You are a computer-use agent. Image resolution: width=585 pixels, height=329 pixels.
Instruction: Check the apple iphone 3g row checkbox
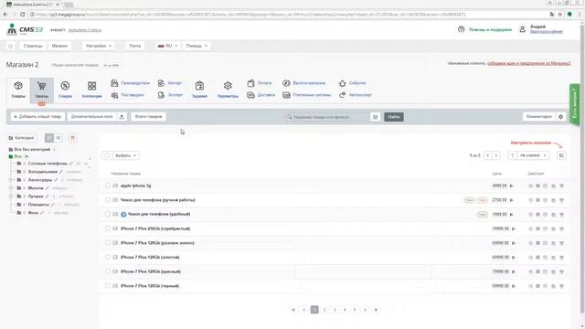point(108,186)
